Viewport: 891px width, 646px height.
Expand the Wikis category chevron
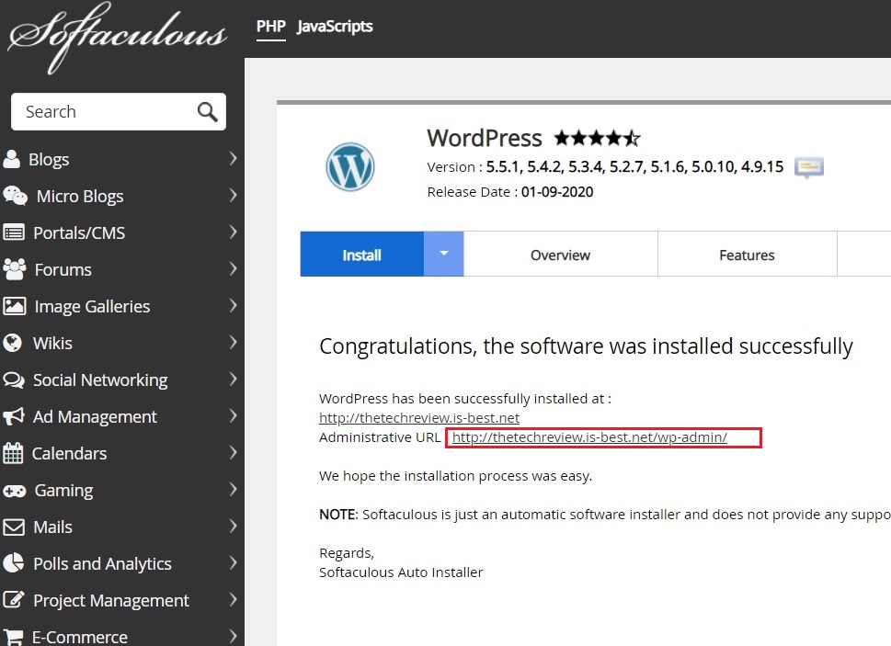click(x=233, y=343)
